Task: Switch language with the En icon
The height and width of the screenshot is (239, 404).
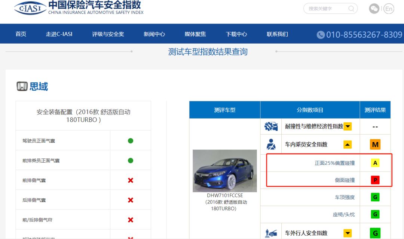Action: (389, 9)
